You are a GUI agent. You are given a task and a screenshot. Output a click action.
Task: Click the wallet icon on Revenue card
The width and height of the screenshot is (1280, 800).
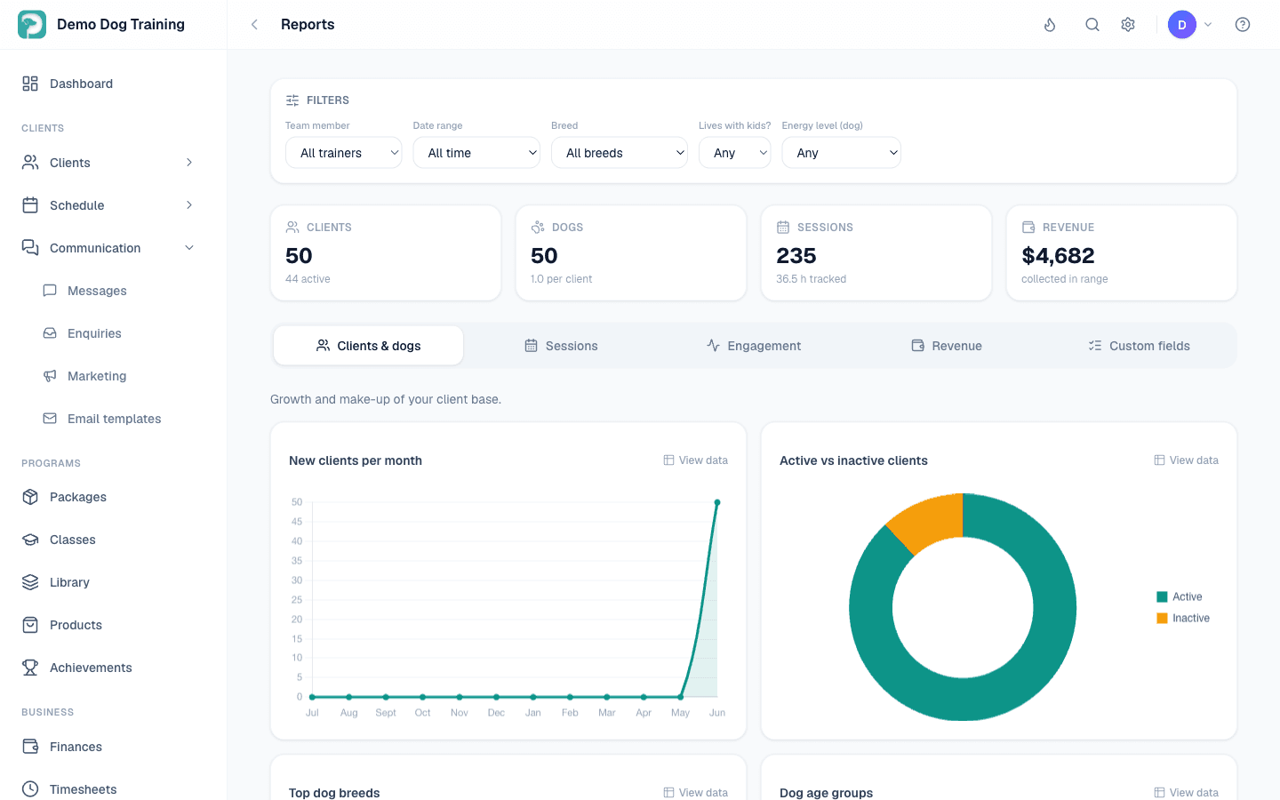[x=1028, y=228]
